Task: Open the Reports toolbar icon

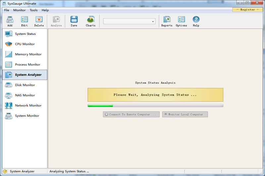Action: [x=167, y=19]
